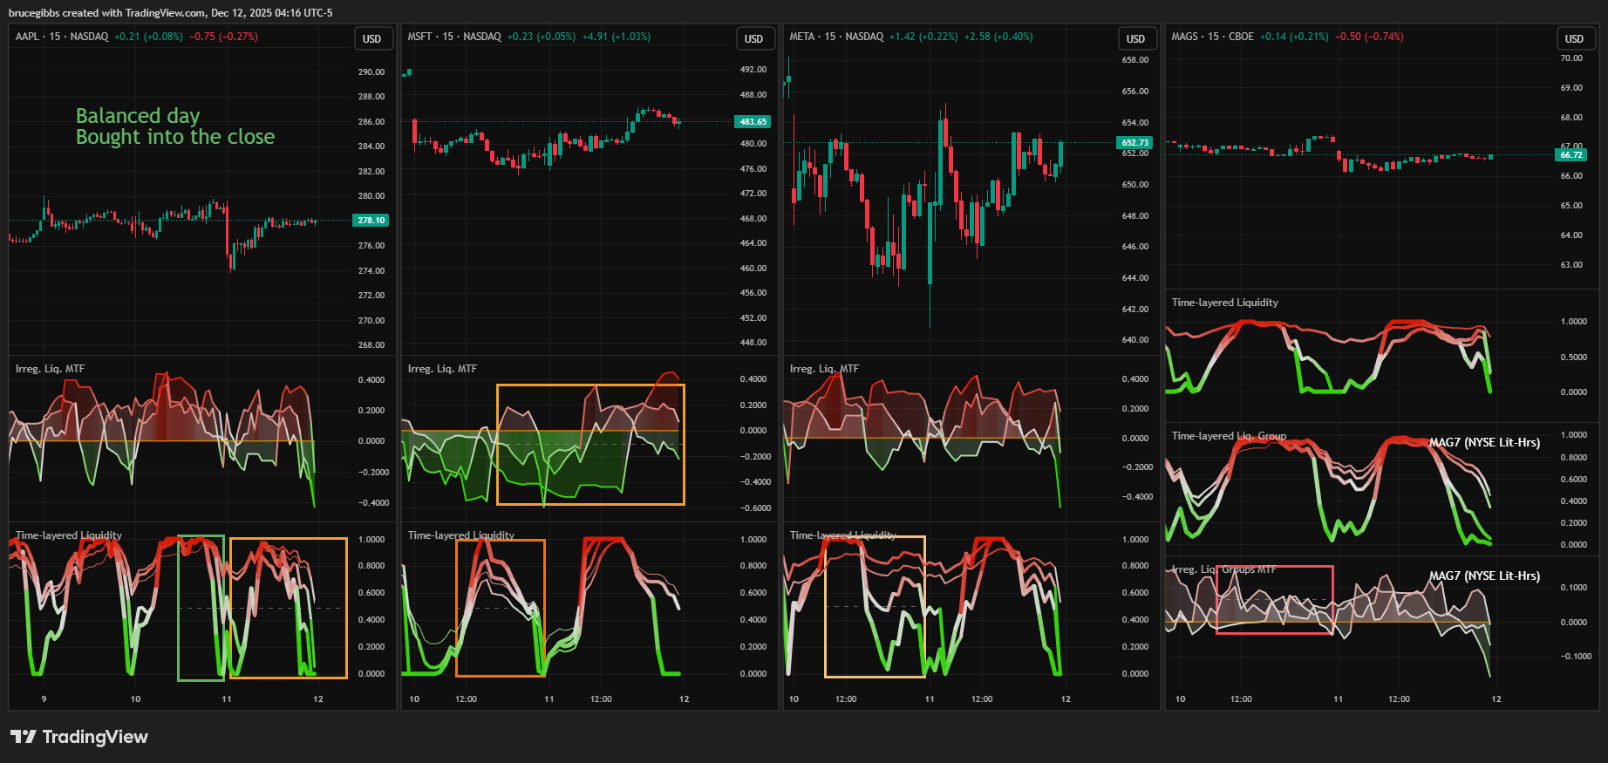Select the 652.73 last price label on META
This screenshot has height=763, width=1608.
(1134, 143)
